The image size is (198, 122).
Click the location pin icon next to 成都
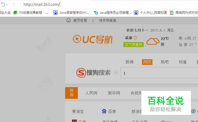tap(135, 38)
